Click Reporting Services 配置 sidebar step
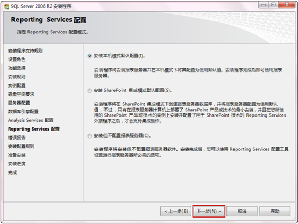Image resolution: width=298 pixels, height=224 pixels. [x=34, y=129]
